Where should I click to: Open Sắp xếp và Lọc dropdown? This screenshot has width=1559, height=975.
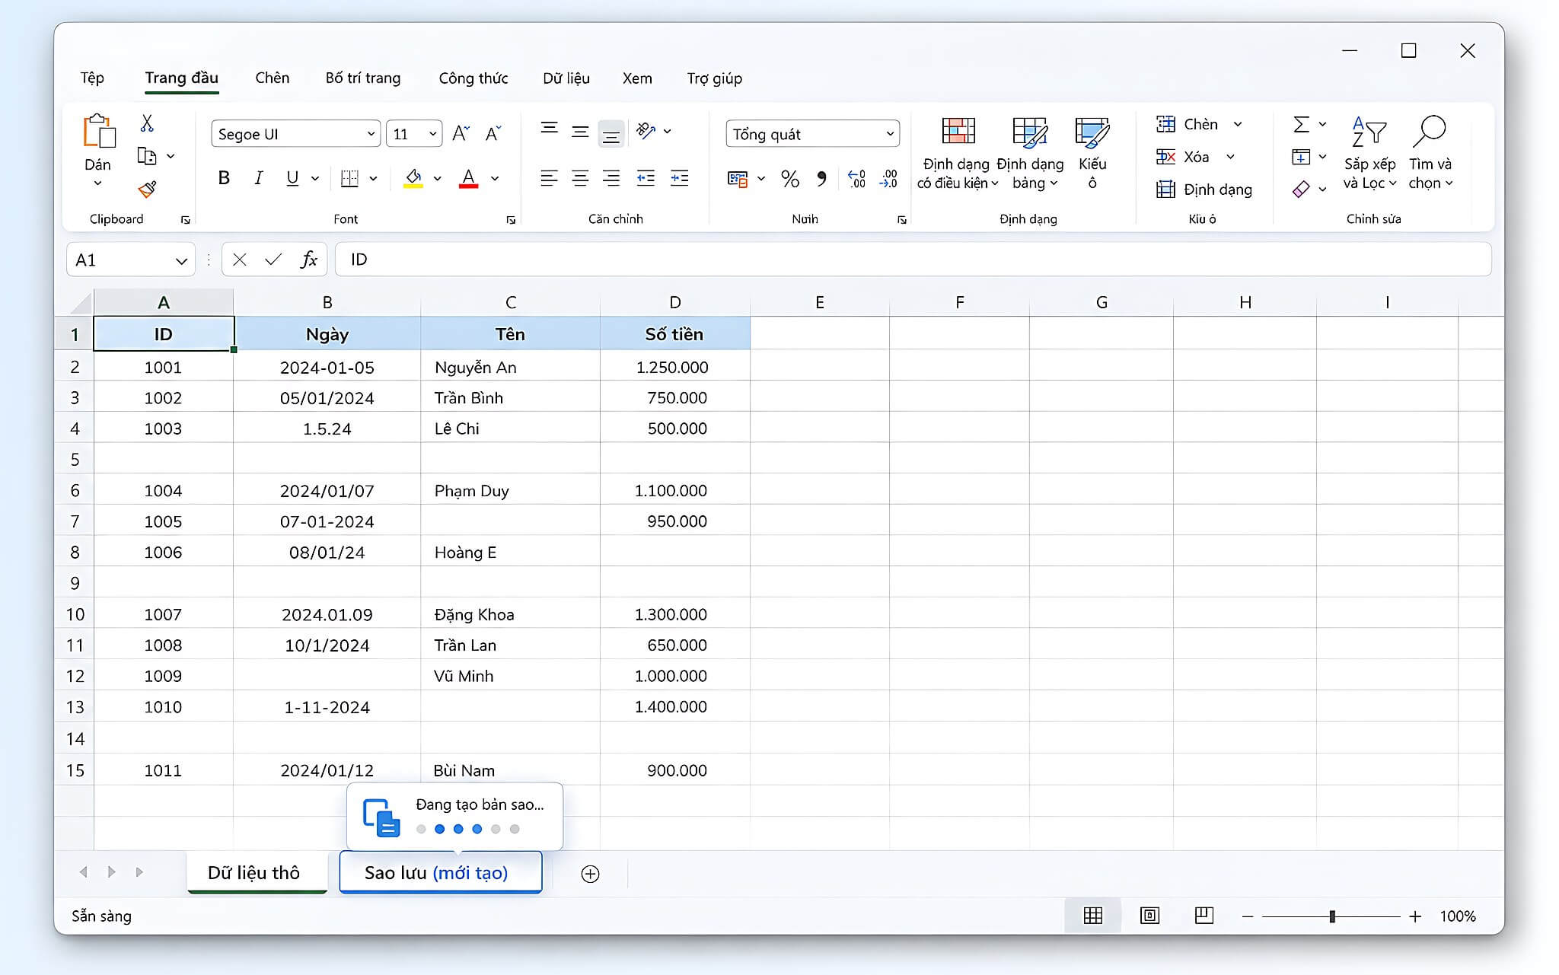coord(1369,153)
